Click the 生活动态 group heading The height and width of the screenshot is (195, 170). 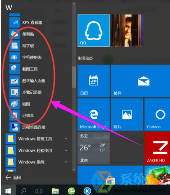tap(85, 58)
